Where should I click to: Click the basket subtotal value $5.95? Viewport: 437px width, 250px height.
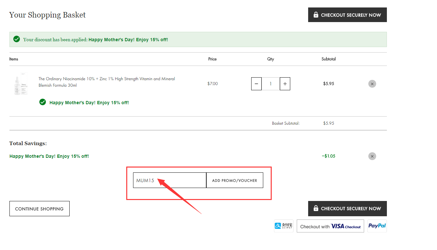329,123
